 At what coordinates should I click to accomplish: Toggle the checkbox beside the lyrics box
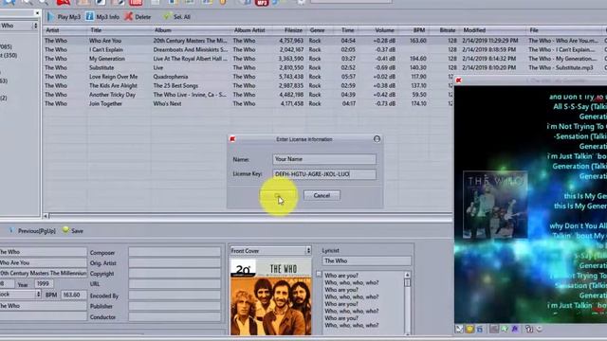point(319,274)
